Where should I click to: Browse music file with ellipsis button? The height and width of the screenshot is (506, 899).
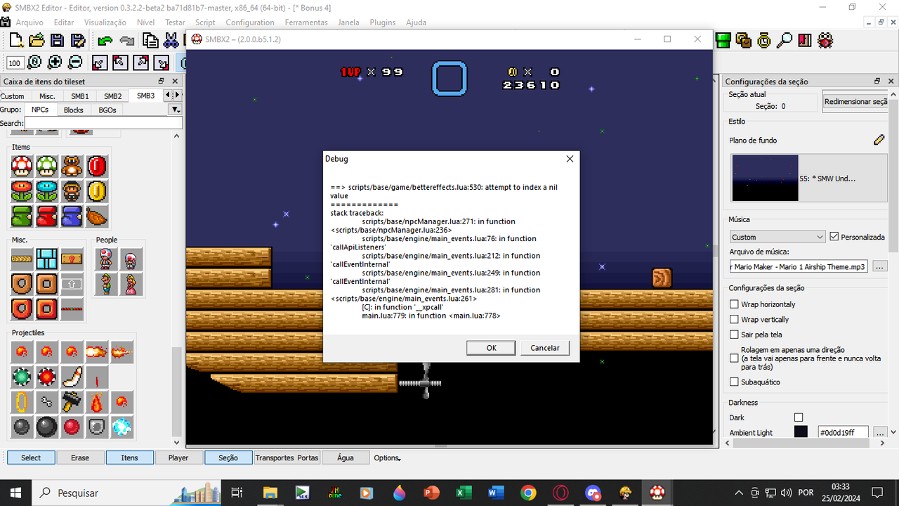tap(879, 267)
